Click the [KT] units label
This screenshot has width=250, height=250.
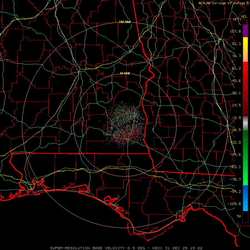[x=237, y=19]
